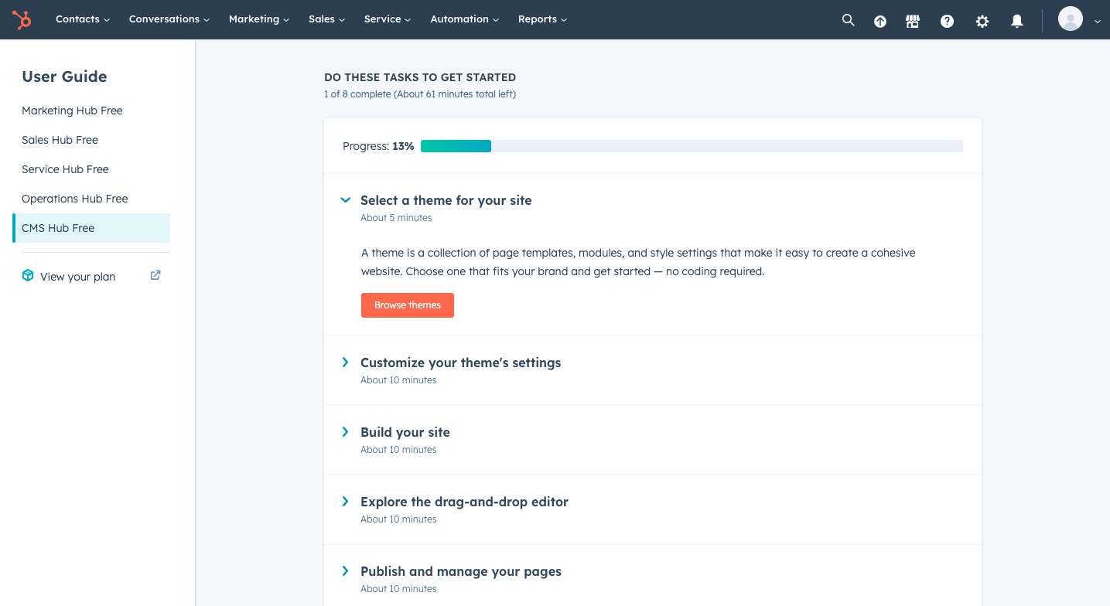Open the Conversations menu
Viewport: 1110px width, 606px height.
coord(169,19)
